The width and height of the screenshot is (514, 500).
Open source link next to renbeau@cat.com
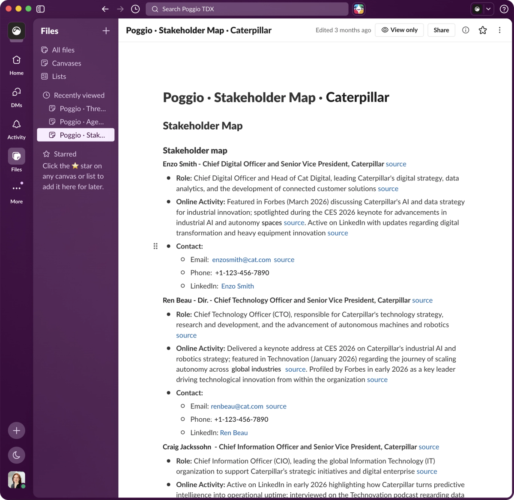pos(276,406)
